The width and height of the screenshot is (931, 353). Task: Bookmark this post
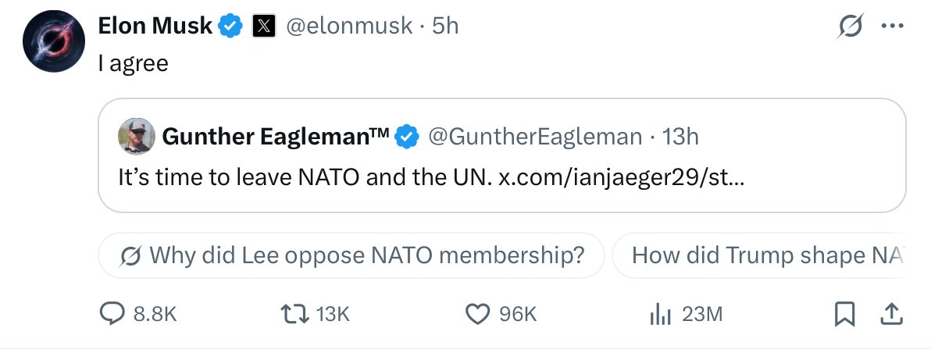coord(844,314)
